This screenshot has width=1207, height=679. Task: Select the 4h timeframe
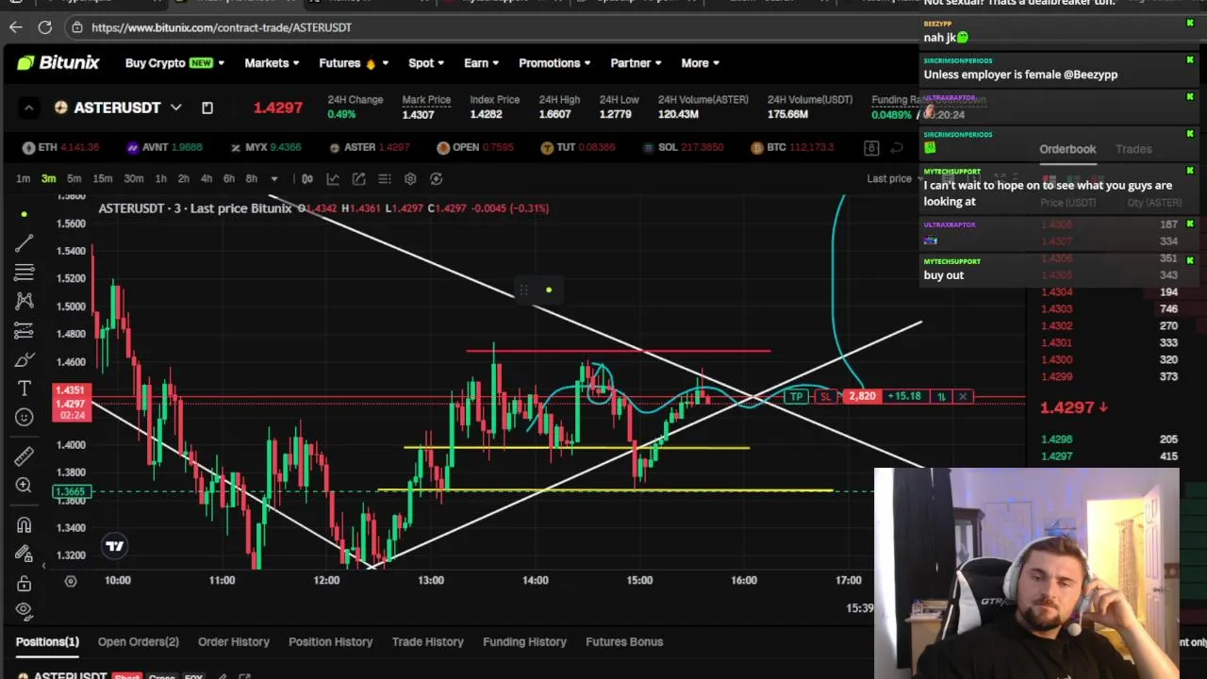pos(207,178)
